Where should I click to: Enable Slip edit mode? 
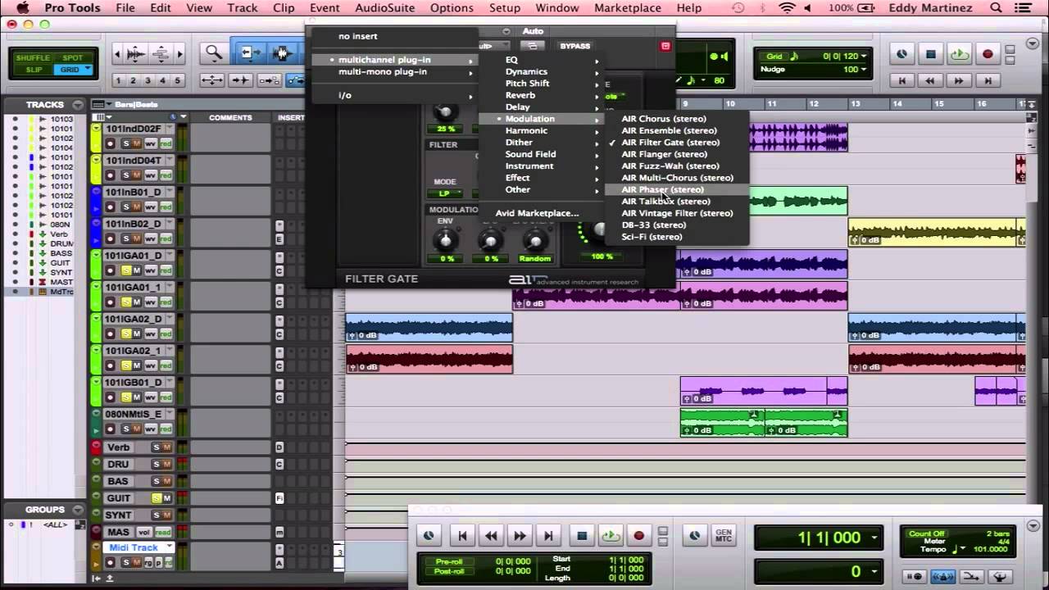(33, 70)
